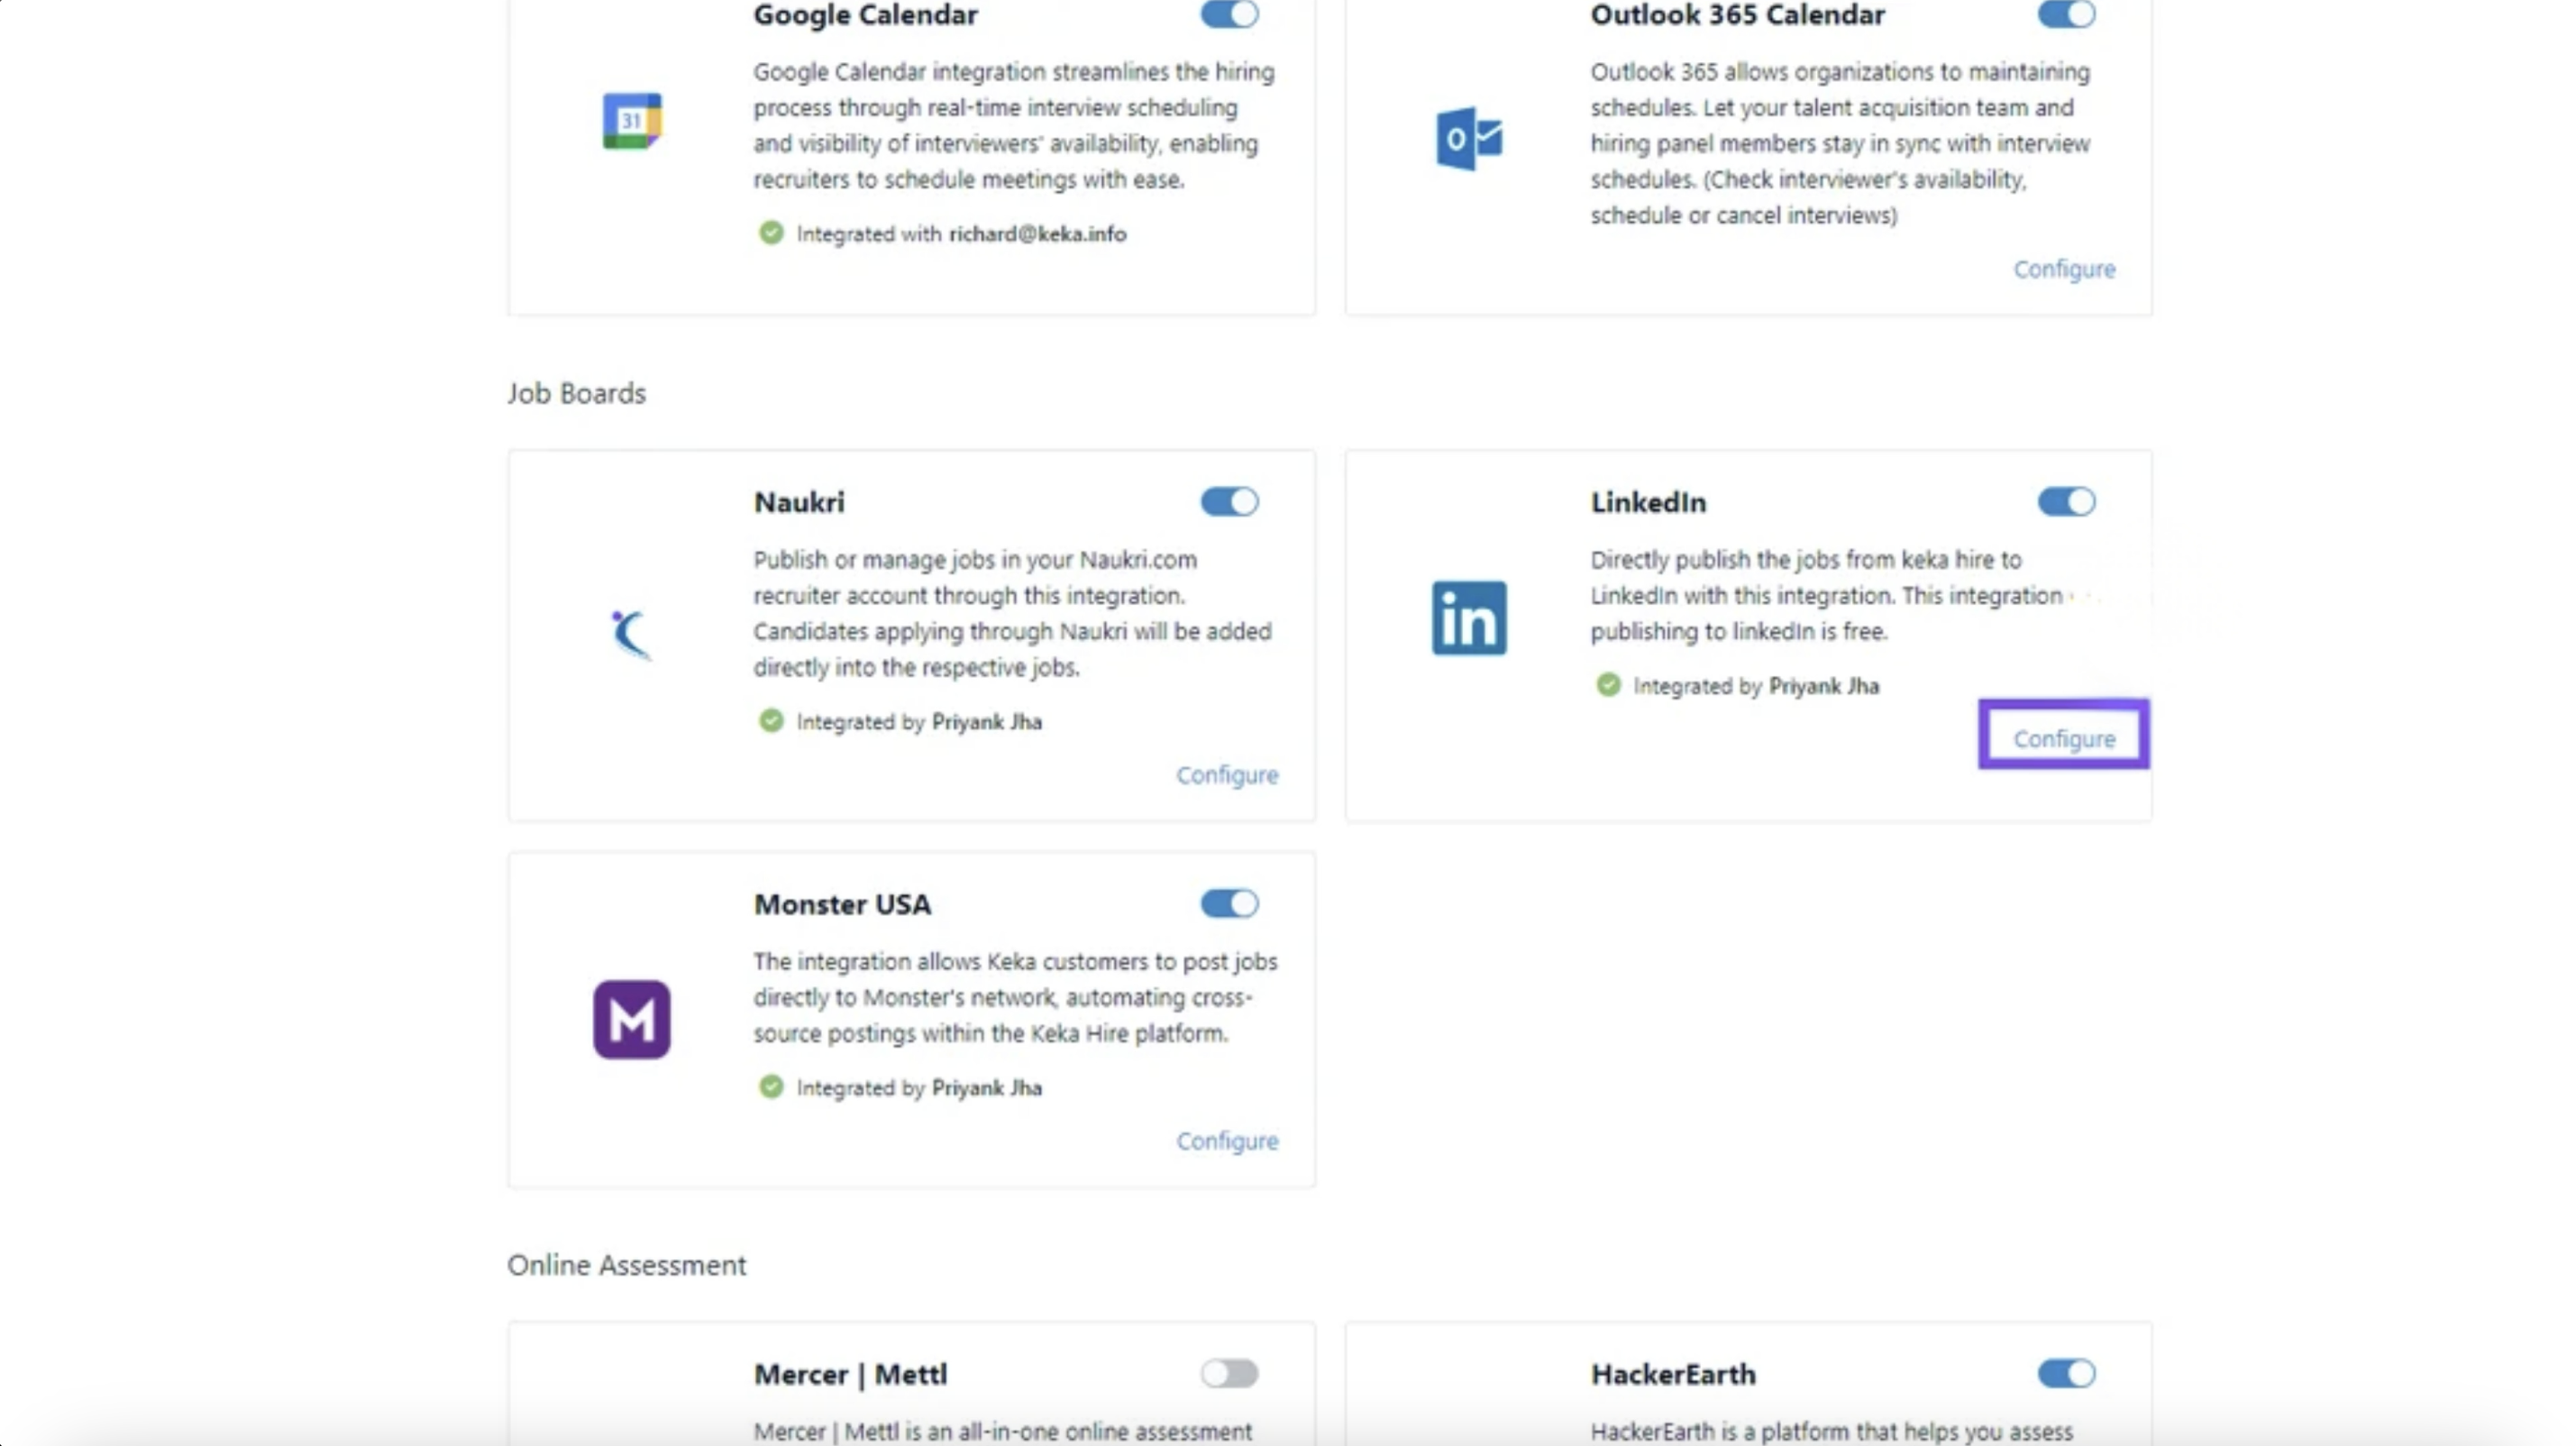The width and height of the screenshot is (2576, 1446).
Task: Enable the Mercer | Mettl toggle
Action: (1229, 1374)
